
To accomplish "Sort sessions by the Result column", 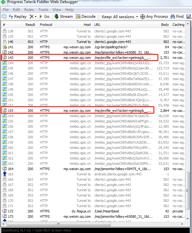I will (x=30, y=25).
